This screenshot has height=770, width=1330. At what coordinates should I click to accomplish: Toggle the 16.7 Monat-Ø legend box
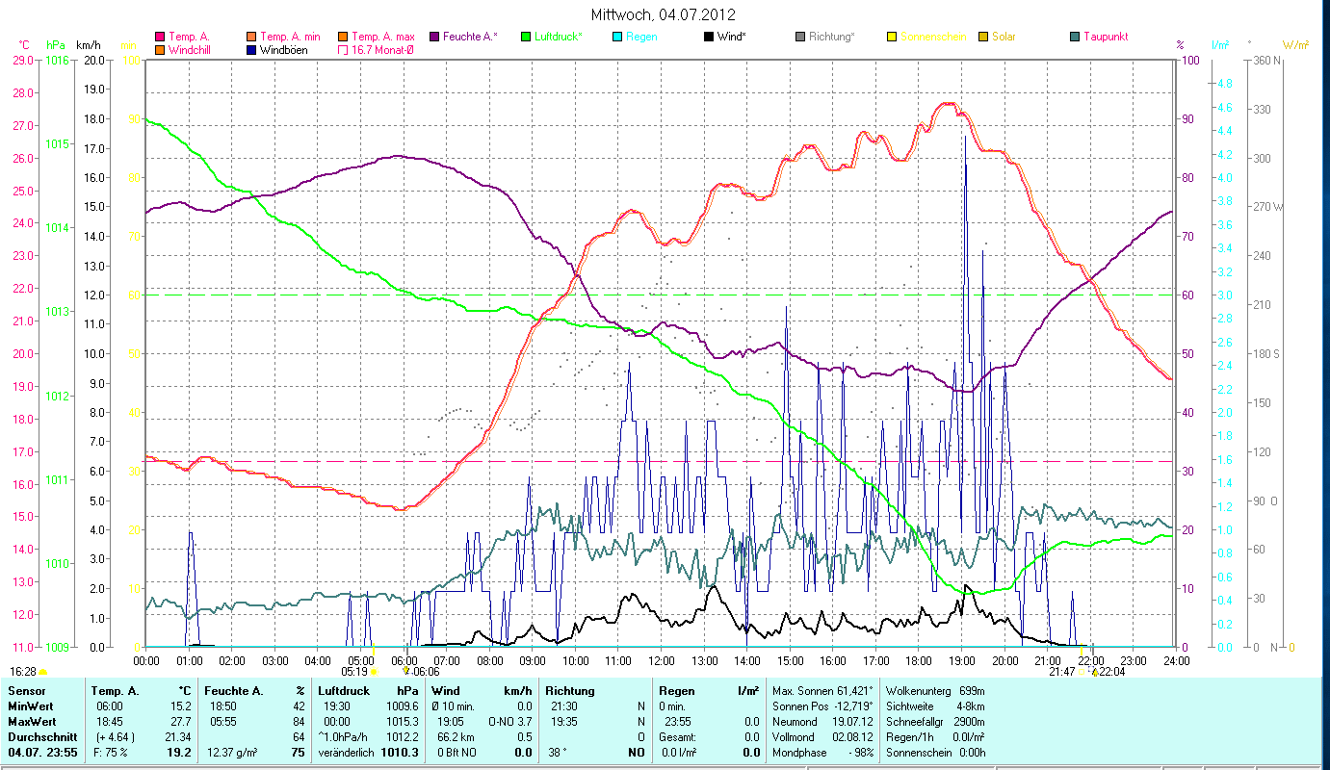coord(343,50)
